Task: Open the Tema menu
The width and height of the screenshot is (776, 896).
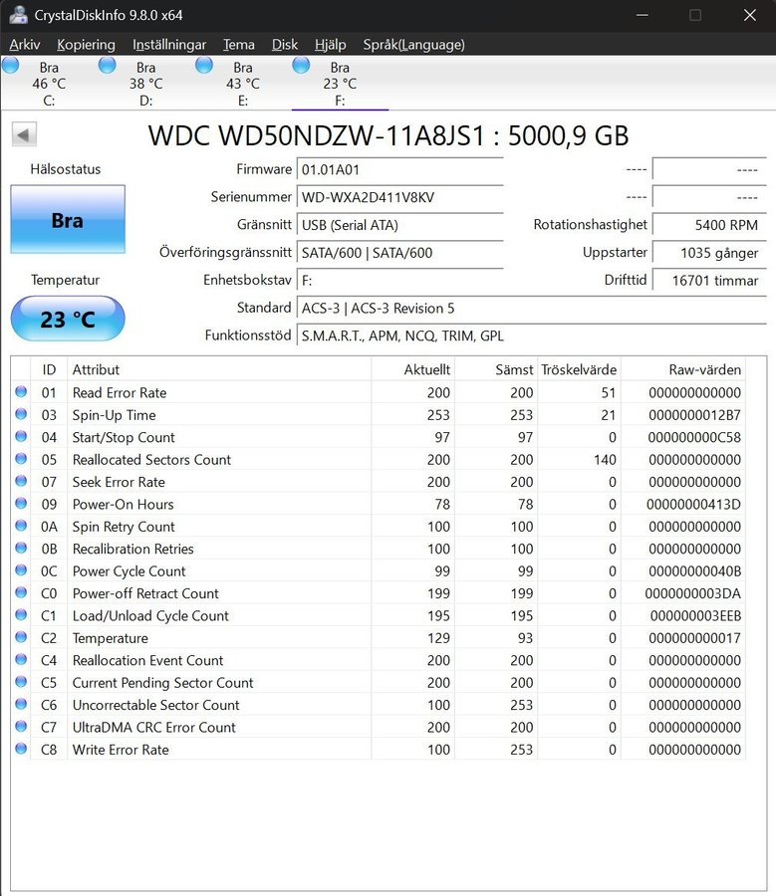Action: [238, 45]
